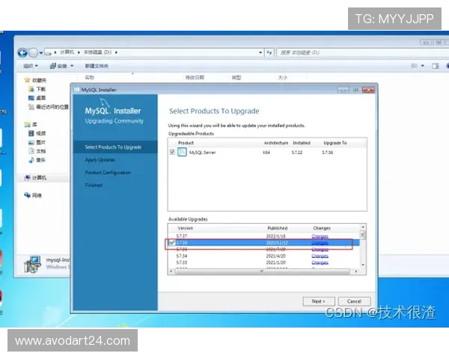This screenshot has width=449, height=359.
Task: Open Changes link for version 5.7.34
Action: tap(320, 256)
